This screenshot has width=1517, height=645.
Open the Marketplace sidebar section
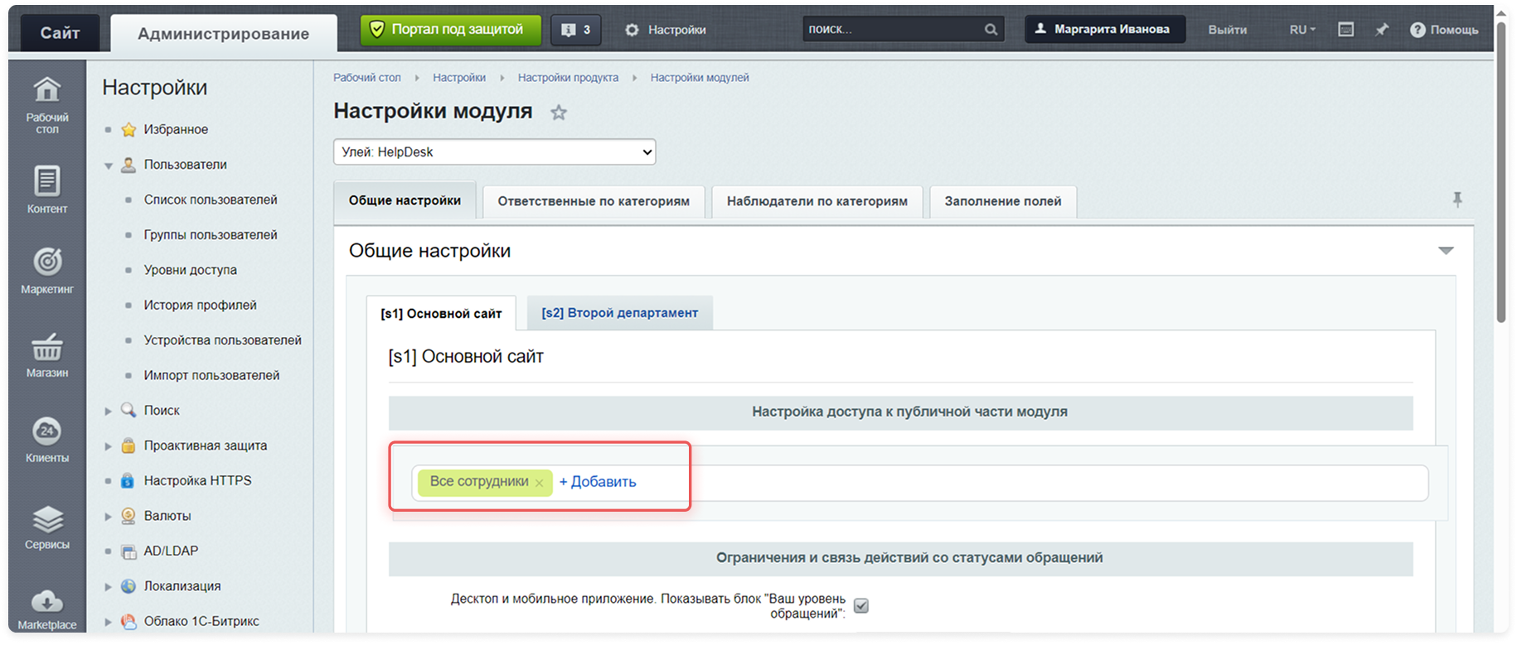tap(46, 610)
